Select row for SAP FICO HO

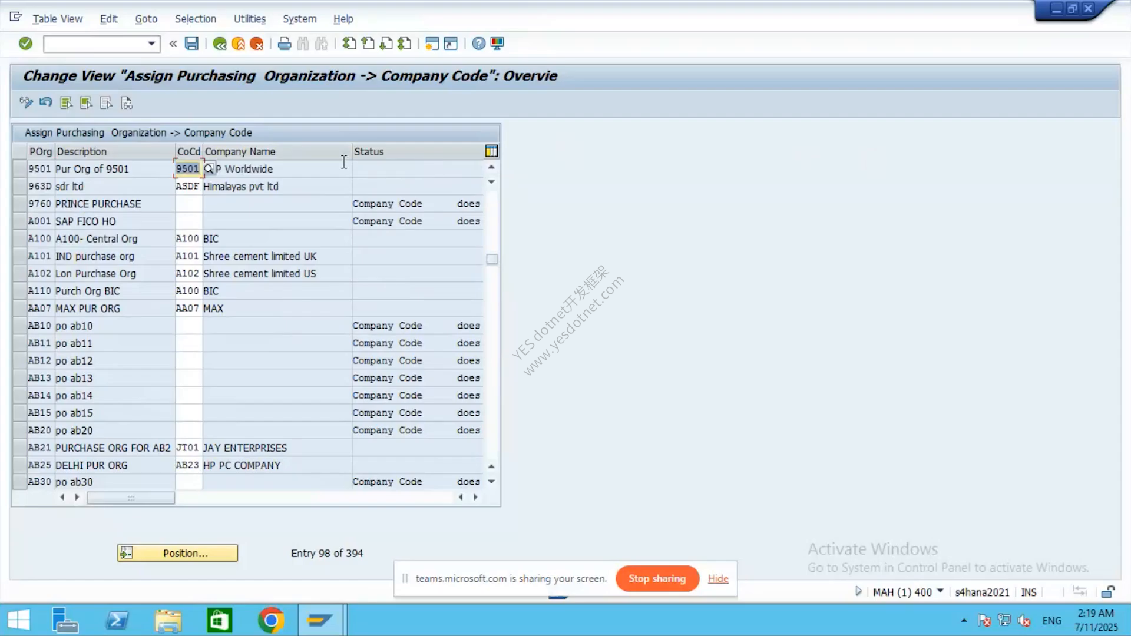point(20,221)
